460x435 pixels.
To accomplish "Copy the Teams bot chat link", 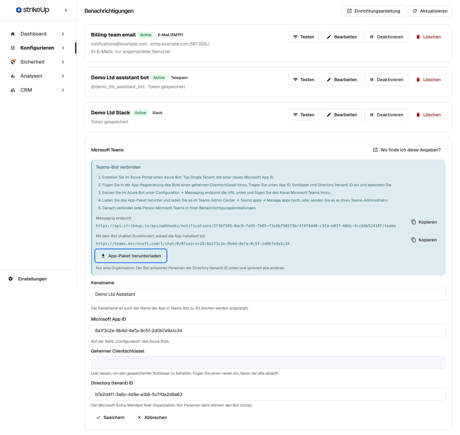I will click(424, 240).
